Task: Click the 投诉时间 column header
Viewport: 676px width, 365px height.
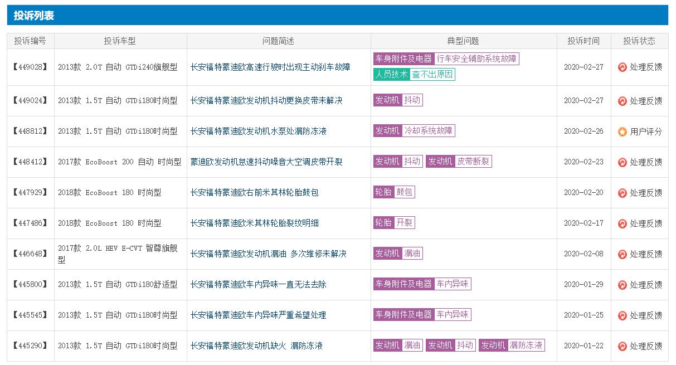Action: [583, 40]
